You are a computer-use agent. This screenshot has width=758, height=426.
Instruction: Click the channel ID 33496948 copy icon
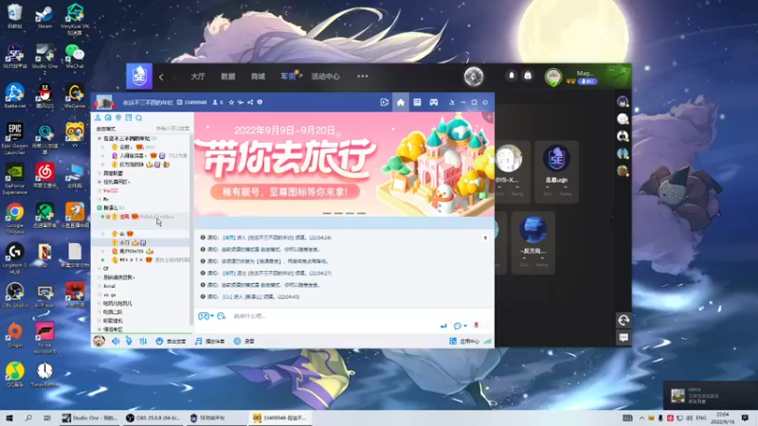pos(179,102)
